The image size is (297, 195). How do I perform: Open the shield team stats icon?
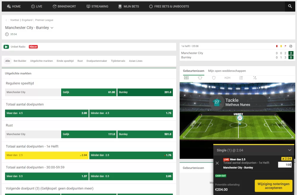coord(214,78)
